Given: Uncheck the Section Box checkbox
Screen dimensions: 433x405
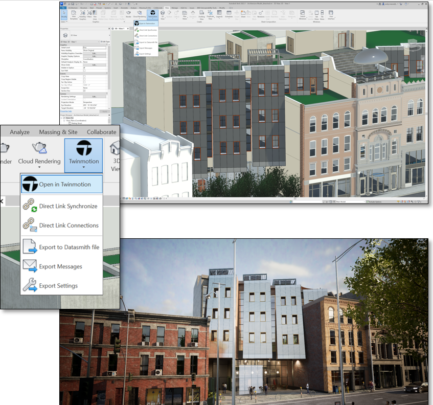Looking at the screenshot, I should click(x=84, y=92).
